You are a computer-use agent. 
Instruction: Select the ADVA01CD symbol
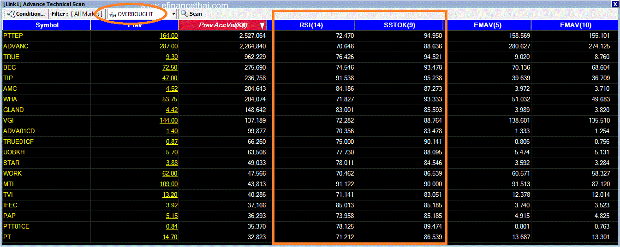(19, 131)
